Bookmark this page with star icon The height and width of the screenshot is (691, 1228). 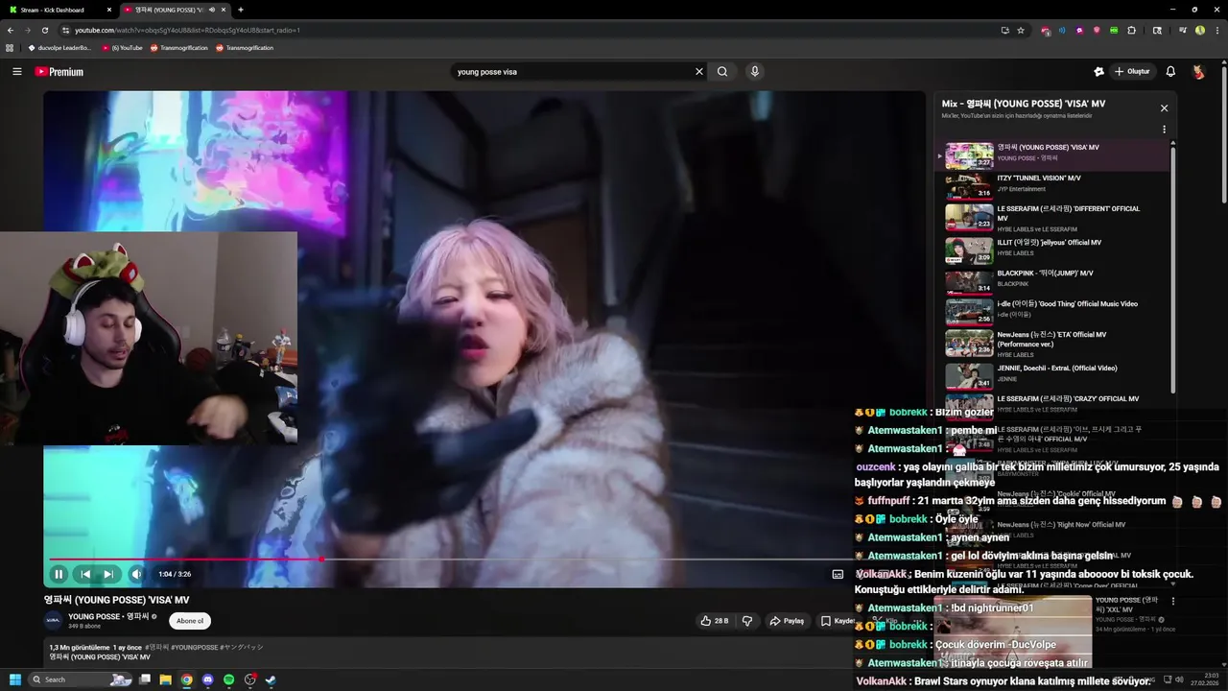[1021, 30]
